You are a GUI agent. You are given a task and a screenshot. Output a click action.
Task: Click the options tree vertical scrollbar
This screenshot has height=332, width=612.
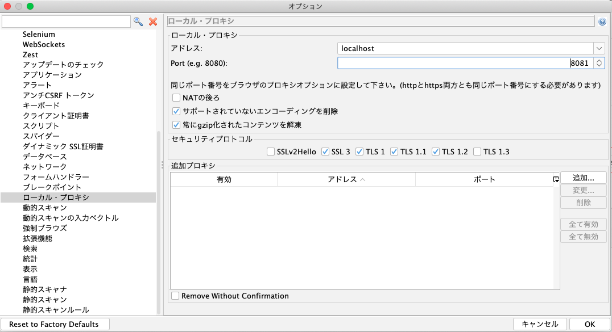point(159,223)
